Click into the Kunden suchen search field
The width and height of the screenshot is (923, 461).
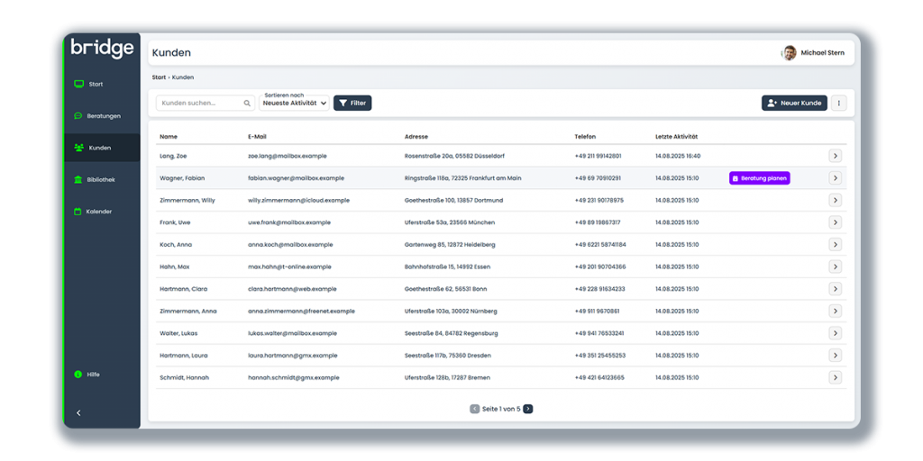click(200, 104)
